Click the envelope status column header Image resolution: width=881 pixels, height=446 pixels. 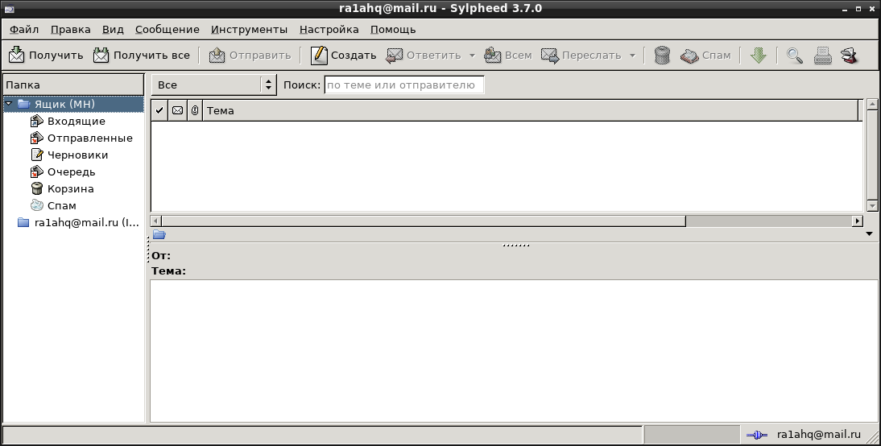[x=177, y=110]
